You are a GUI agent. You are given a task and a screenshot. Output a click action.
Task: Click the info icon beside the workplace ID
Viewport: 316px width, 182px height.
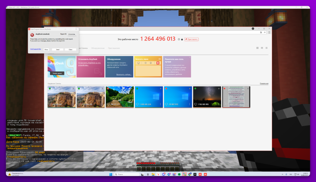tap(179, 39)
